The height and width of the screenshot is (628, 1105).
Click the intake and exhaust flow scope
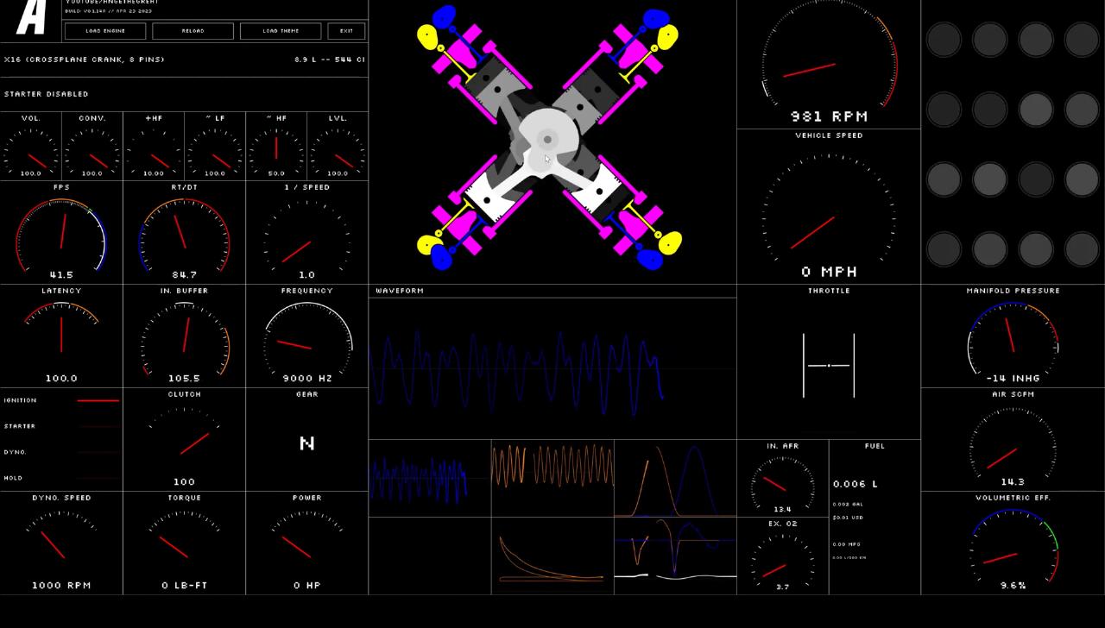[675, 556]
